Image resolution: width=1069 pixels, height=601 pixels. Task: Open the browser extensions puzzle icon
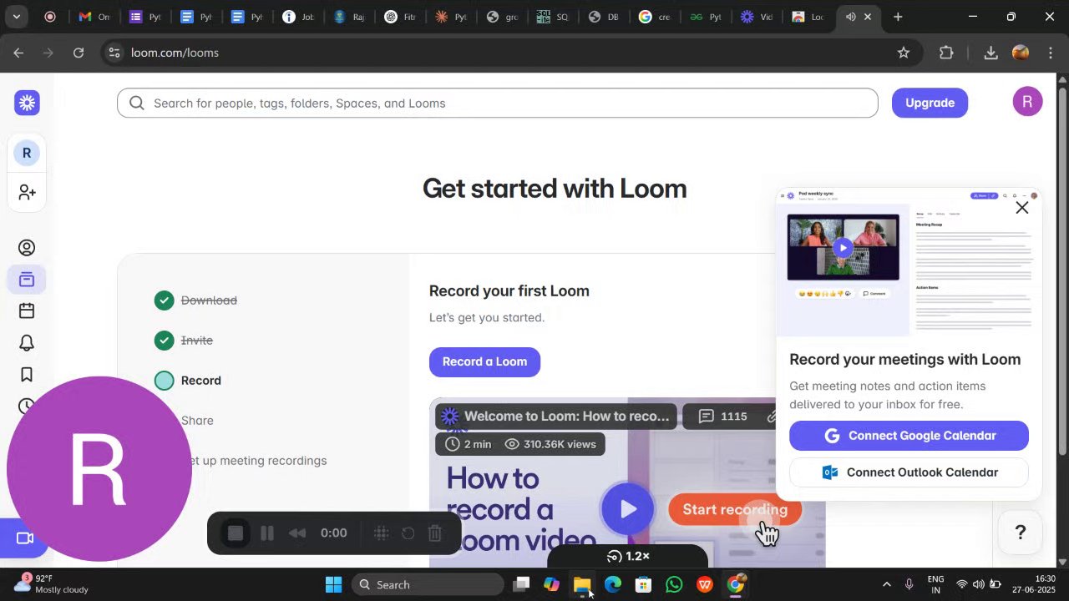click(946, 53)
